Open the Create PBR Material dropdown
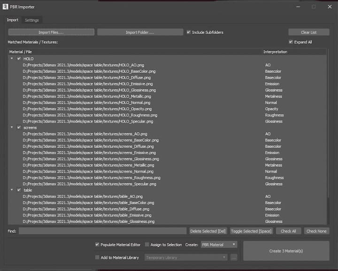This screenshot has height=271, width=338. click(x=219, y=245)
